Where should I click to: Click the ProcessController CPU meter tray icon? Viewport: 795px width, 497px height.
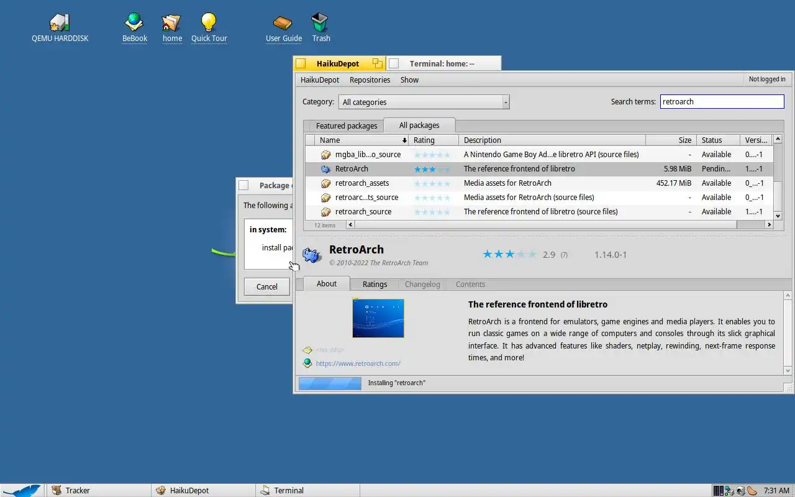[718, 491]
